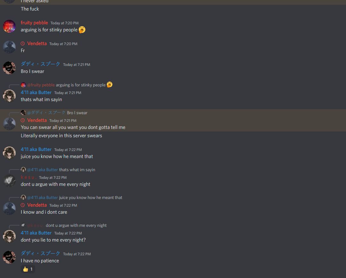
Task: Jump to replied message 'arguing is for stinky people'
Action: [80, 85]
